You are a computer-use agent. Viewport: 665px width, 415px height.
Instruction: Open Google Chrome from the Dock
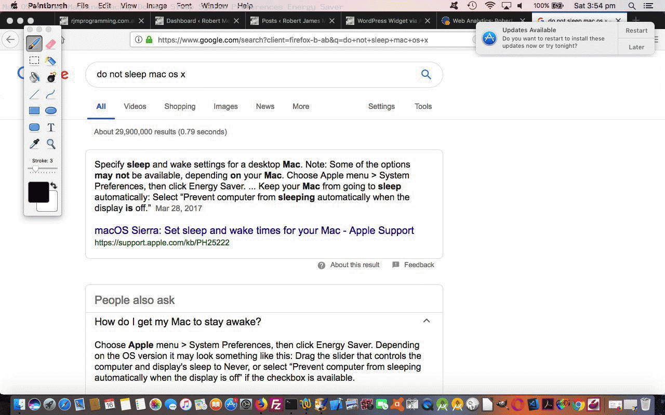[578, 404]
